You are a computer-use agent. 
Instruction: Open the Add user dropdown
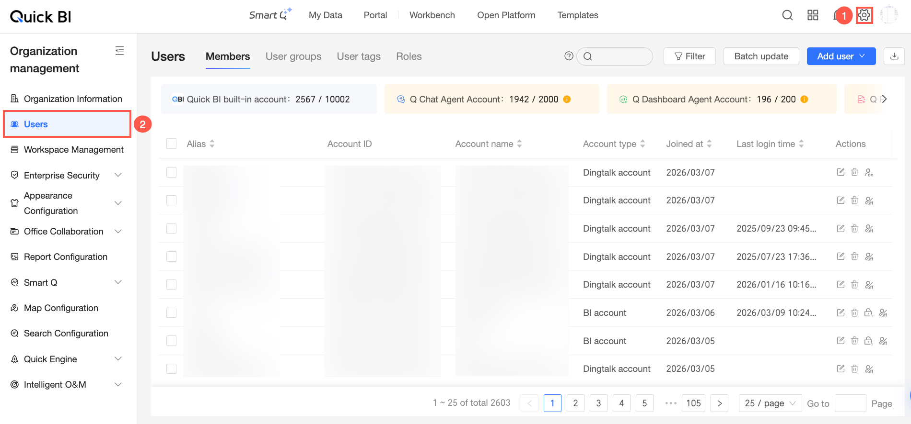(841, 56)
